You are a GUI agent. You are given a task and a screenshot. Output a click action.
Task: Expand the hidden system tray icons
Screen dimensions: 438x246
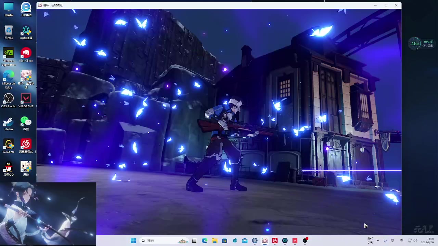[378, 241]
